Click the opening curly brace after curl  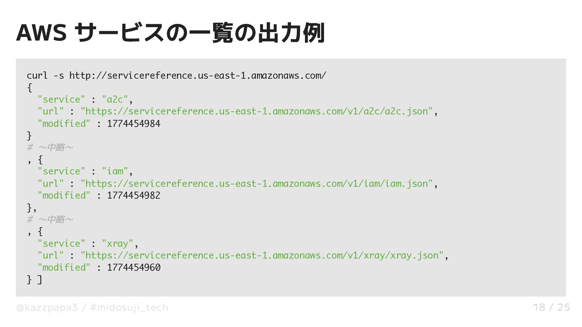pyautogui.click(x=29, y=88)
